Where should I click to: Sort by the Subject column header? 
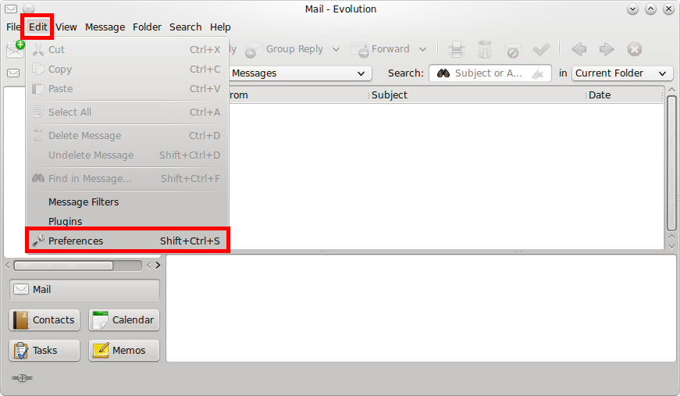click(x=477, y=95)
